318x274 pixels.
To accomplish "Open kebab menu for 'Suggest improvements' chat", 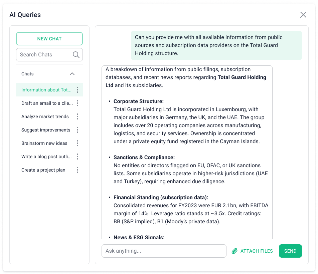I will click(x=77, y=130).
